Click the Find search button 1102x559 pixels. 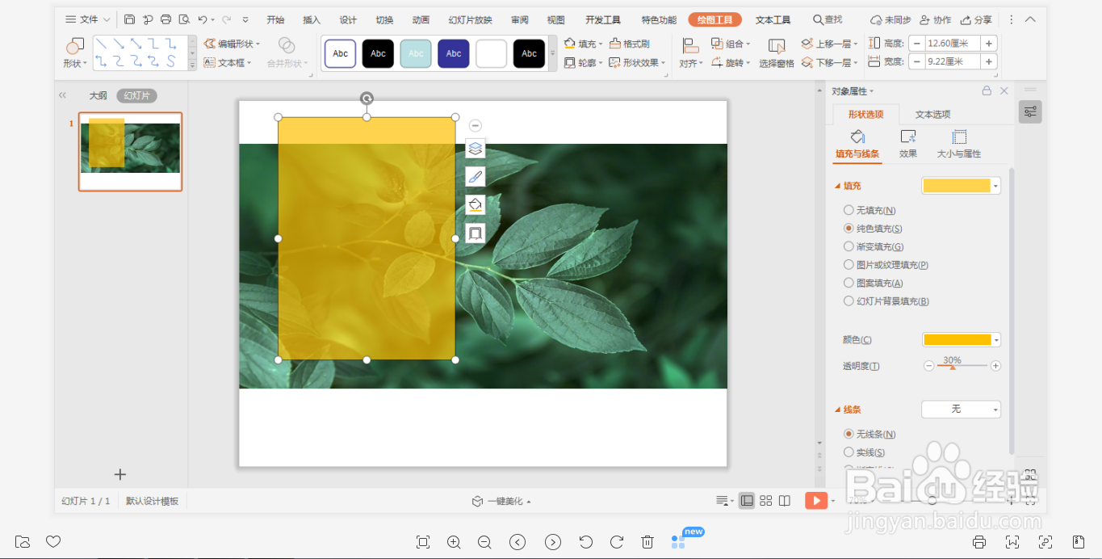[828, 19]
